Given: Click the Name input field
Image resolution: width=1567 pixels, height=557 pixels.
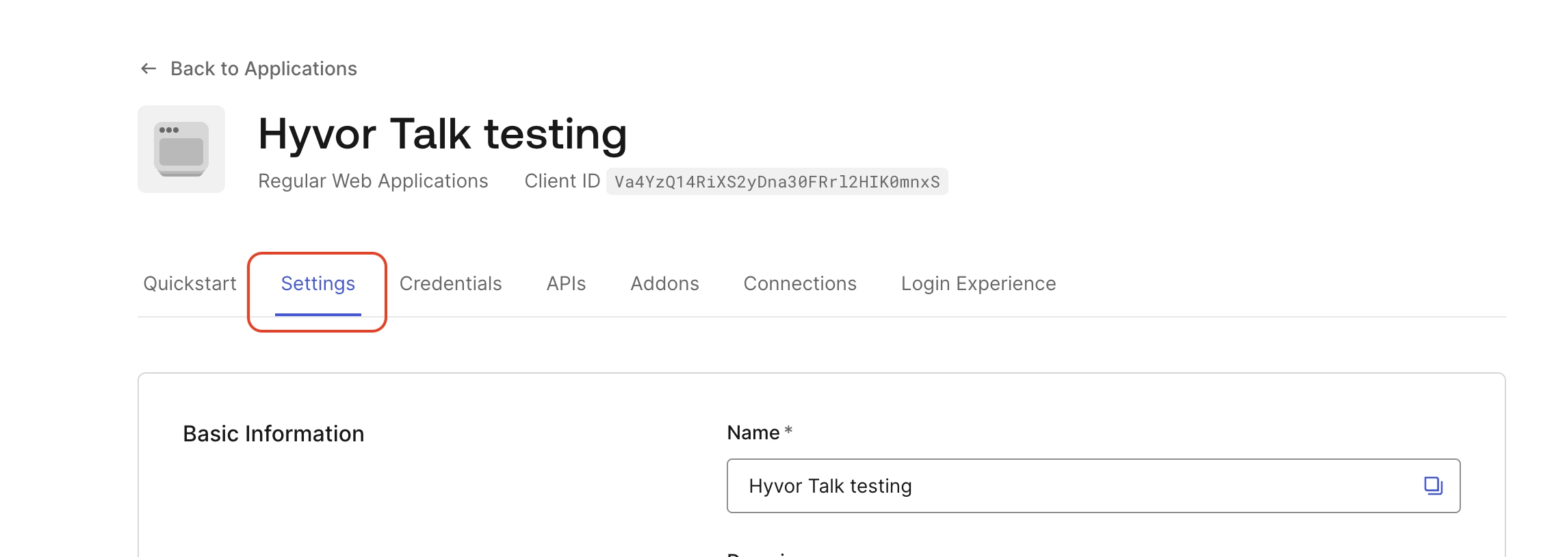Looking at the screenshot, I should (1093, 486).
